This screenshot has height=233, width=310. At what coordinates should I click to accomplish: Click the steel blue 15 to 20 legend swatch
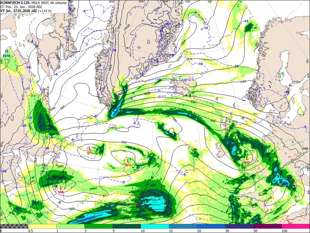[183, 226]
